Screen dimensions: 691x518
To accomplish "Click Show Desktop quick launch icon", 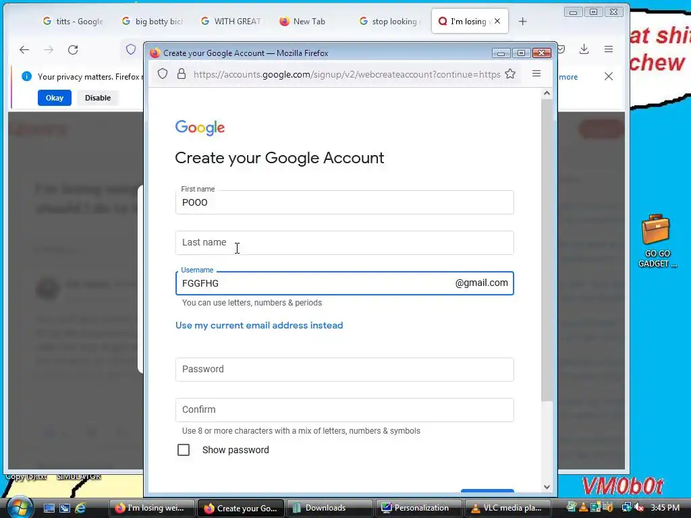I will point(49,508).
